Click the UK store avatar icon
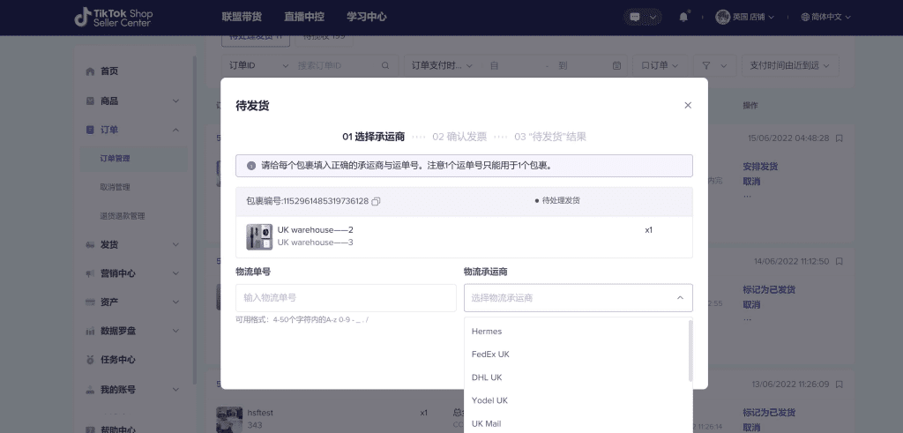903x433 pixels. click(722, 18)
